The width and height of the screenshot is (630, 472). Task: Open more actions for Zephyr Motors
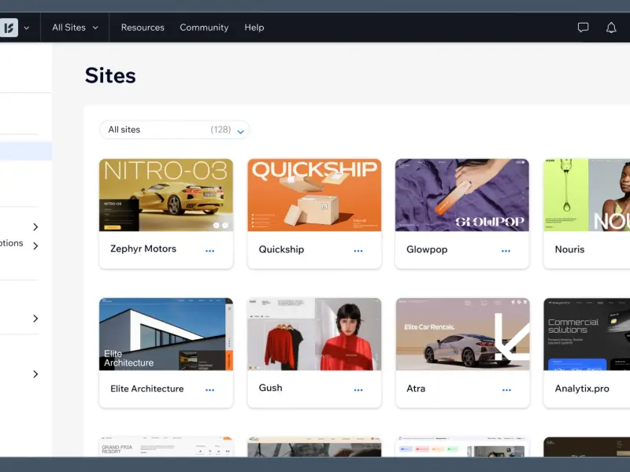pos(209,251)
